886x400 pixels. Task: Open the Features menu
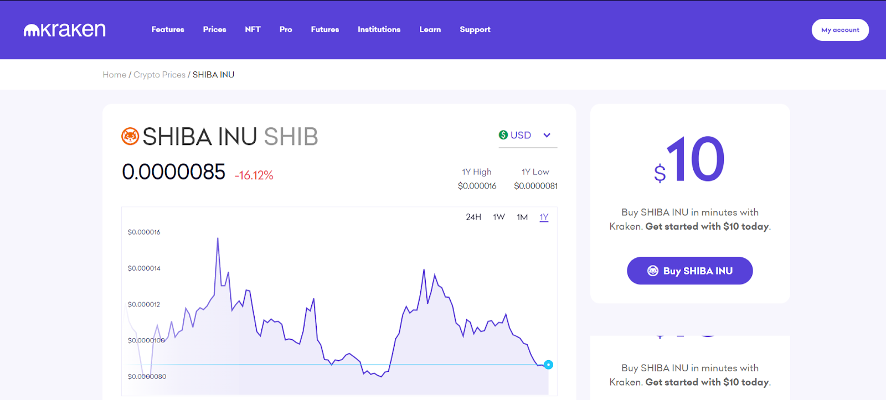pyautogui.click(x=168, y=29)
